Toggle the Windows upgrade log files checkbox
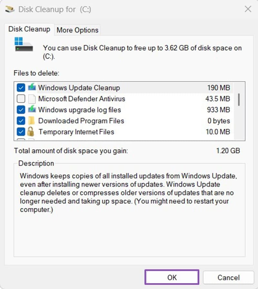This screenshot has height=289, width=258. pos(21,110)
